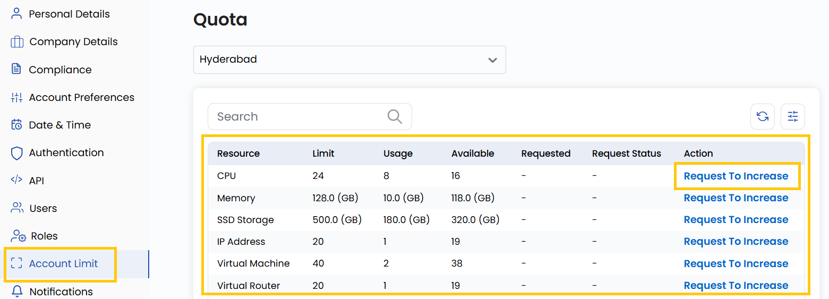
Task: Click the Compliance document icon
Action: pyautogui.click(x=17, y=70)
